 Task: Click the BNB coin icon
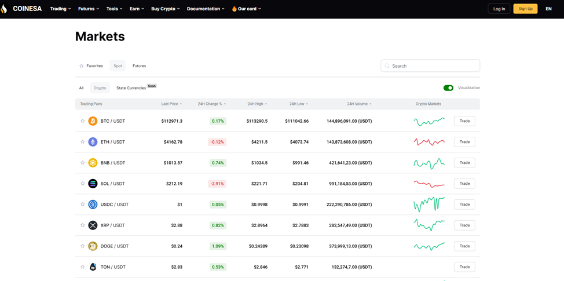93,163
